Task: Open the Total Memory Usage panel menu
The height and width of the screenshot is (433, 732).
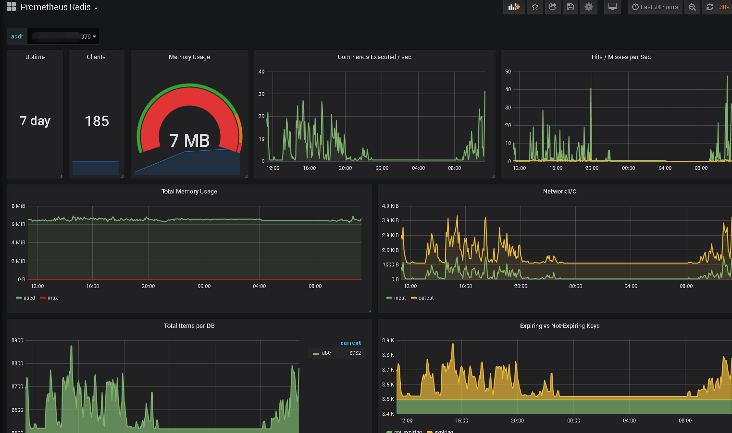Action: (x=189, y=192)
